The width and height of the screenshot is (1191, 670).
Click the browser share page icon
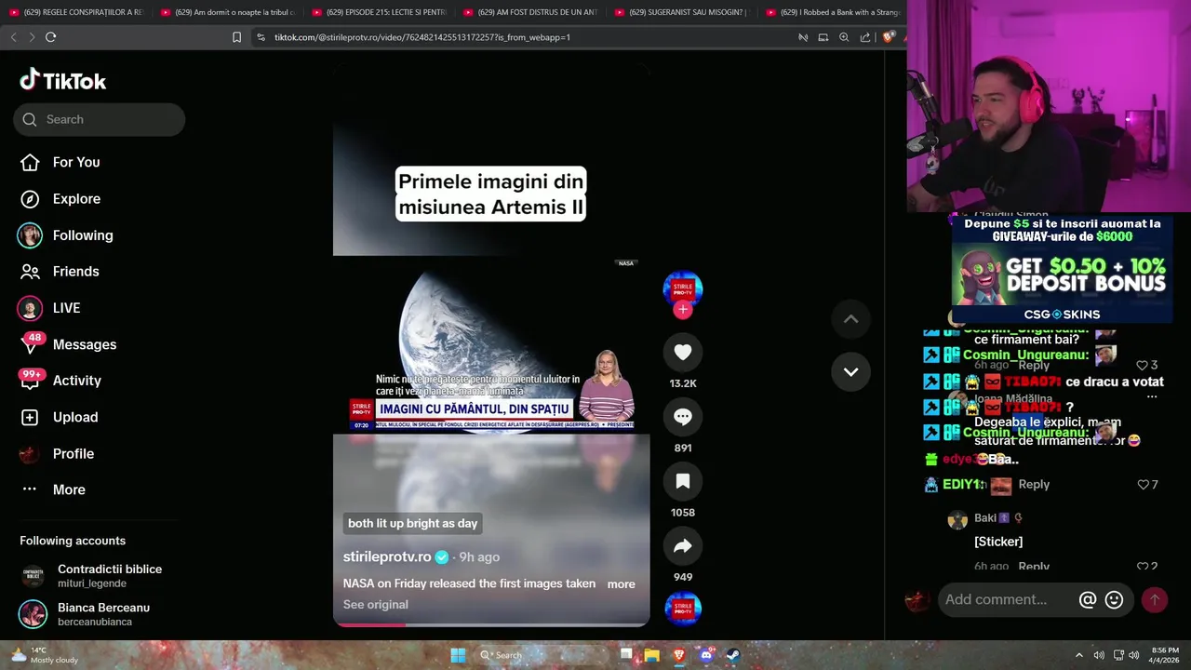click(x=865, y=37)
